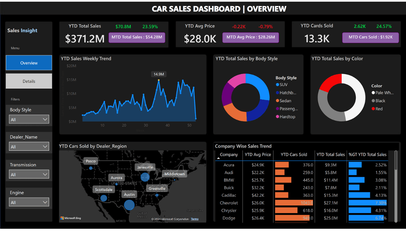Click the Pasco map label

(x=90, y=161)
